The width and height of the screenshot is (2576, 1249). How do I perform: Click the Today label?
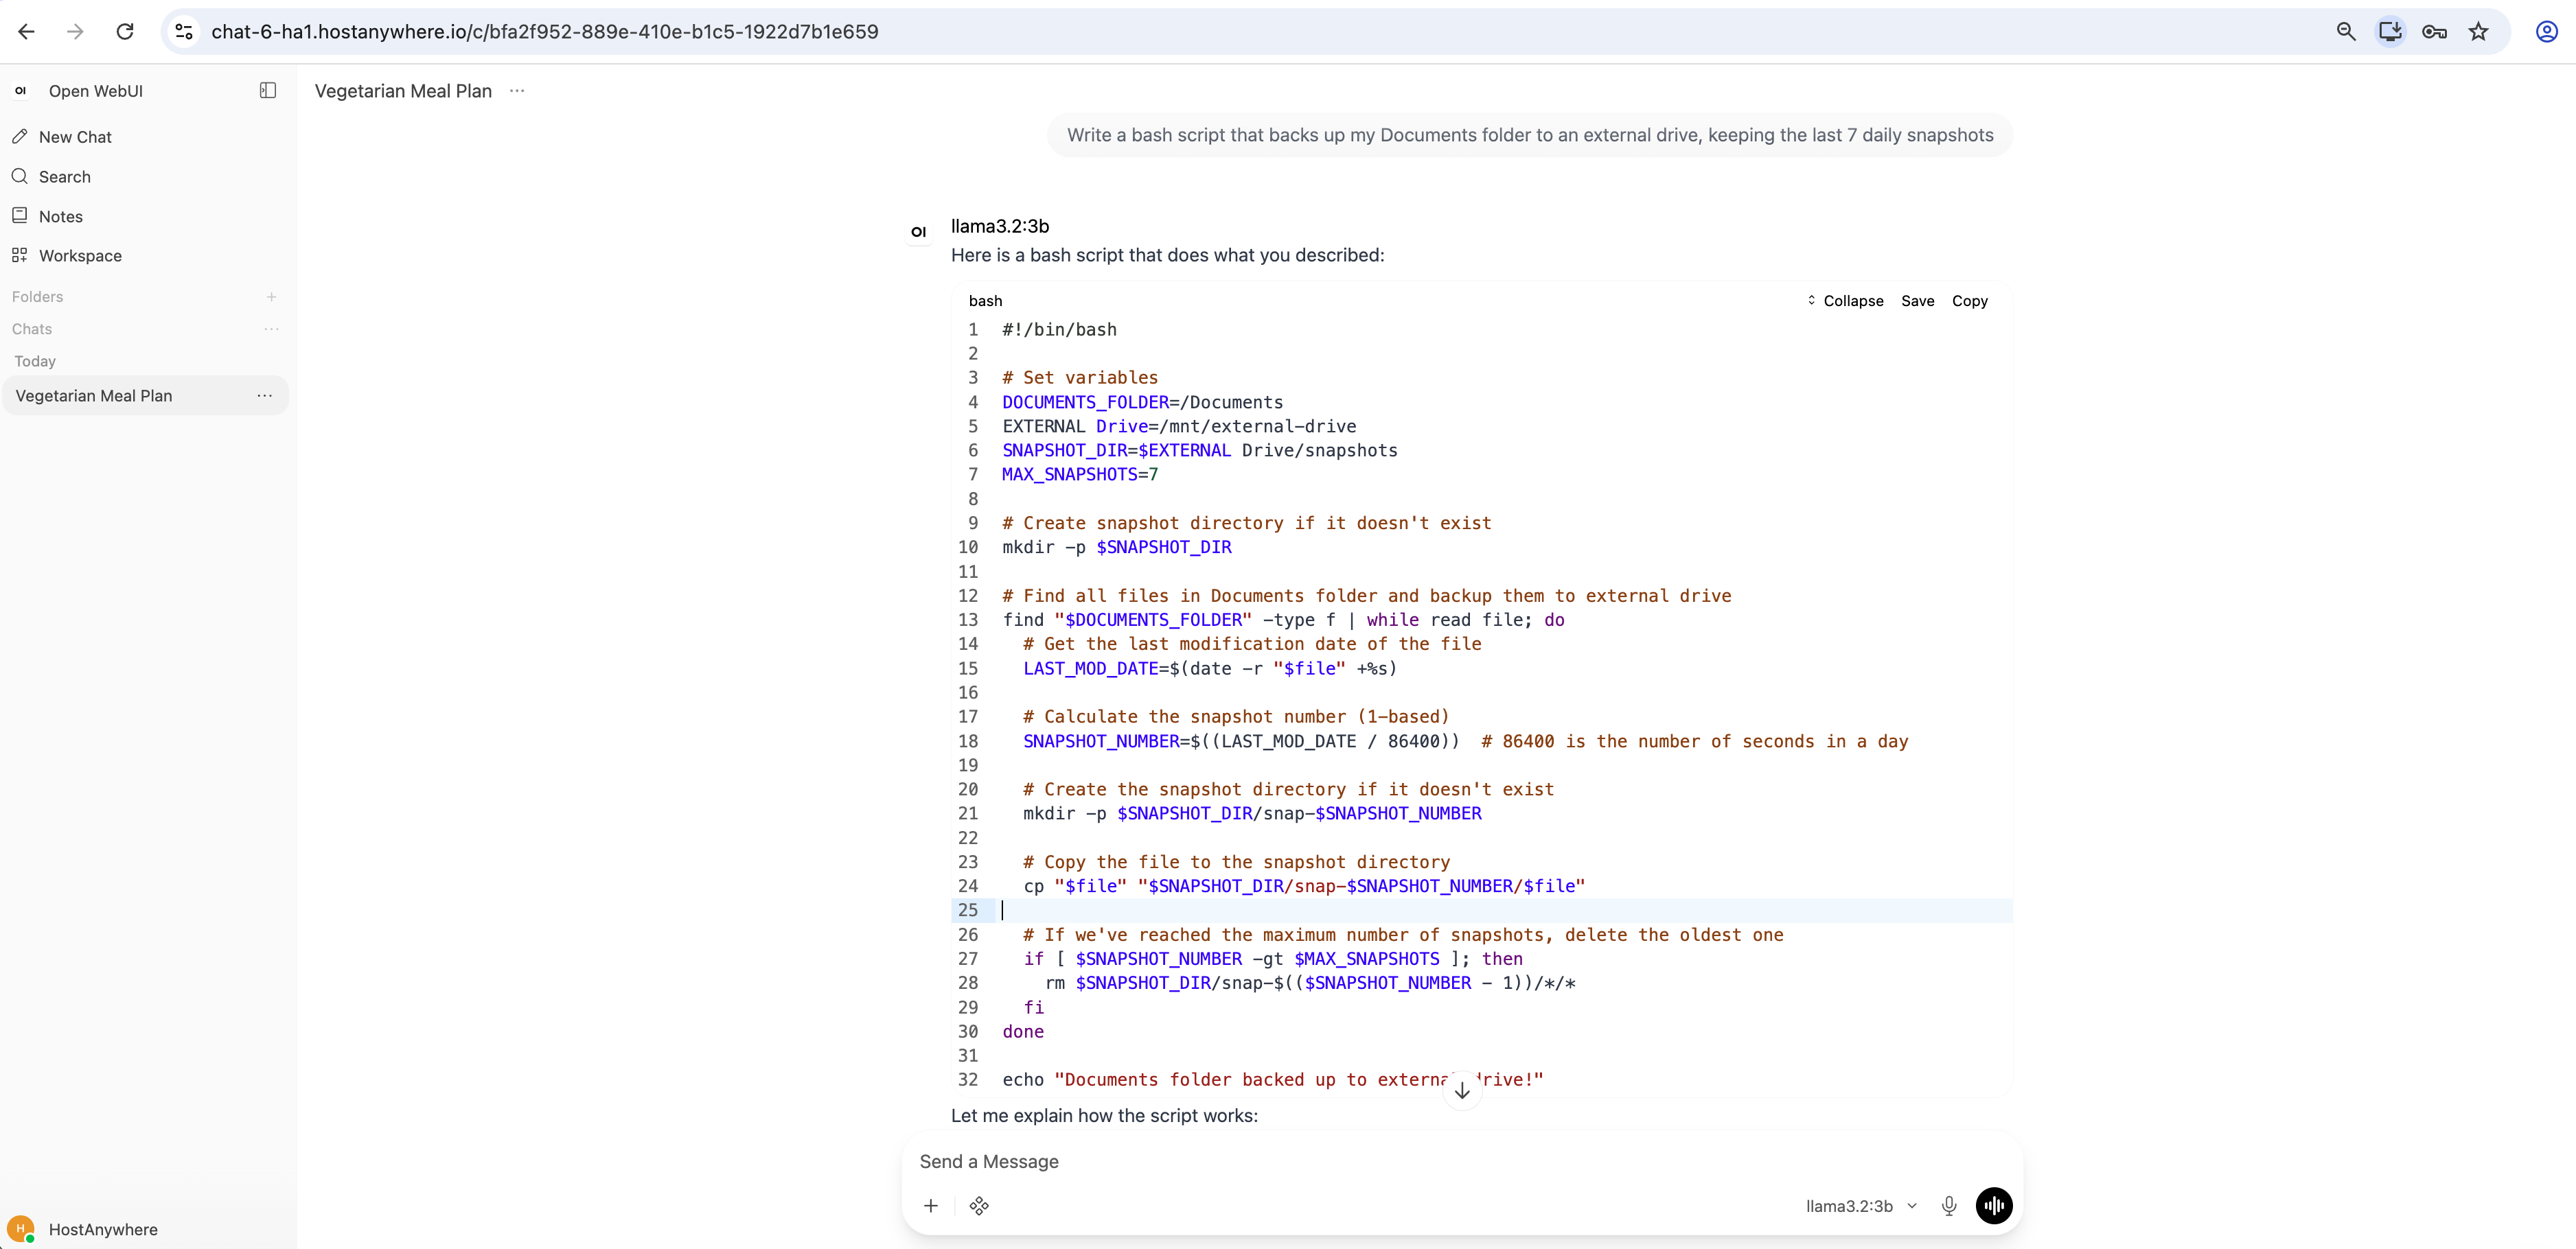35,362
